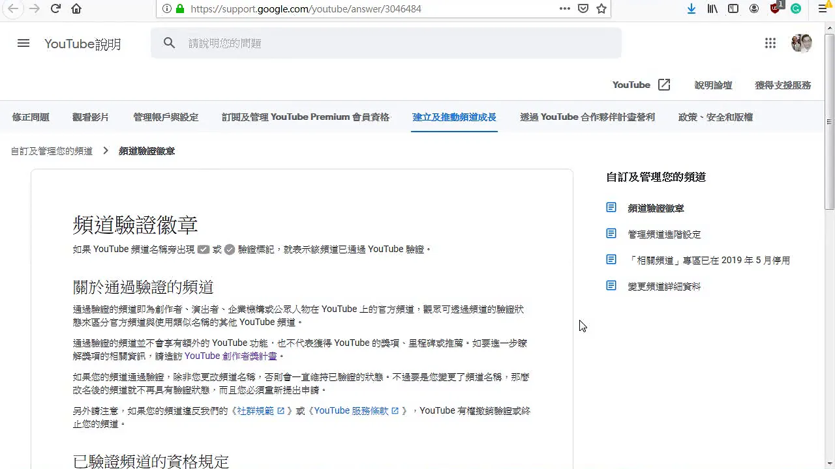Click the search magnifier icon
This screenshot has width=835, height=469.
(170, 43)
